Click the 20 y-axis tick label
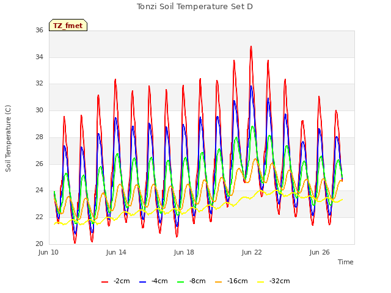The image size is (391, 293). [x=39, y=244]
